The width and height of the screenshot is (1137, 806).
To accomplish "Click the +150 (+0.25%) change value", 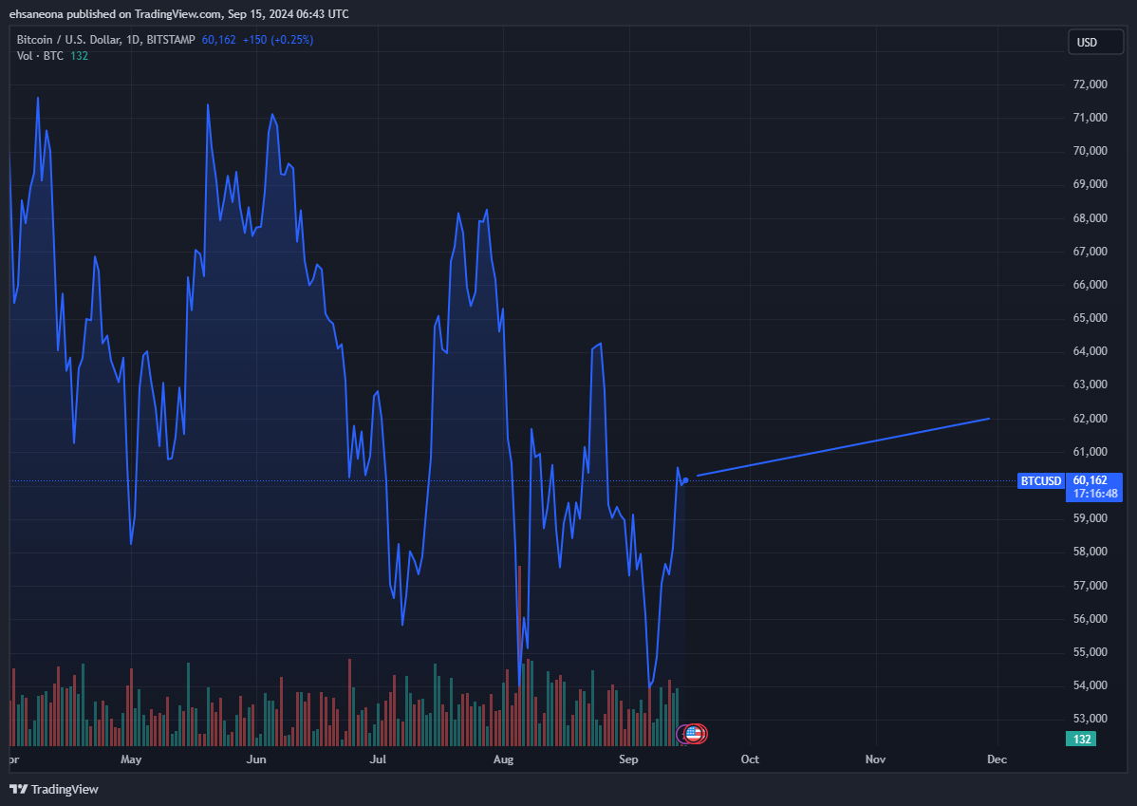I will tap(278, 40).
